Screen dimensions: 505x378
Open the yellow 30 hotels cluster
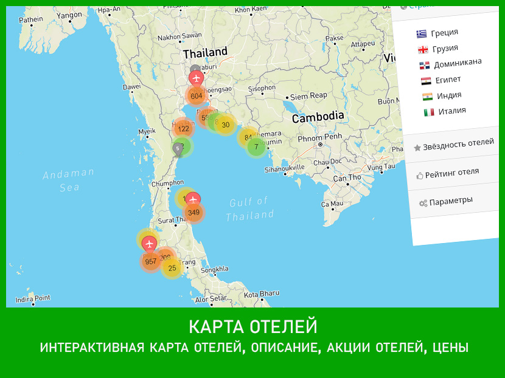226,125
